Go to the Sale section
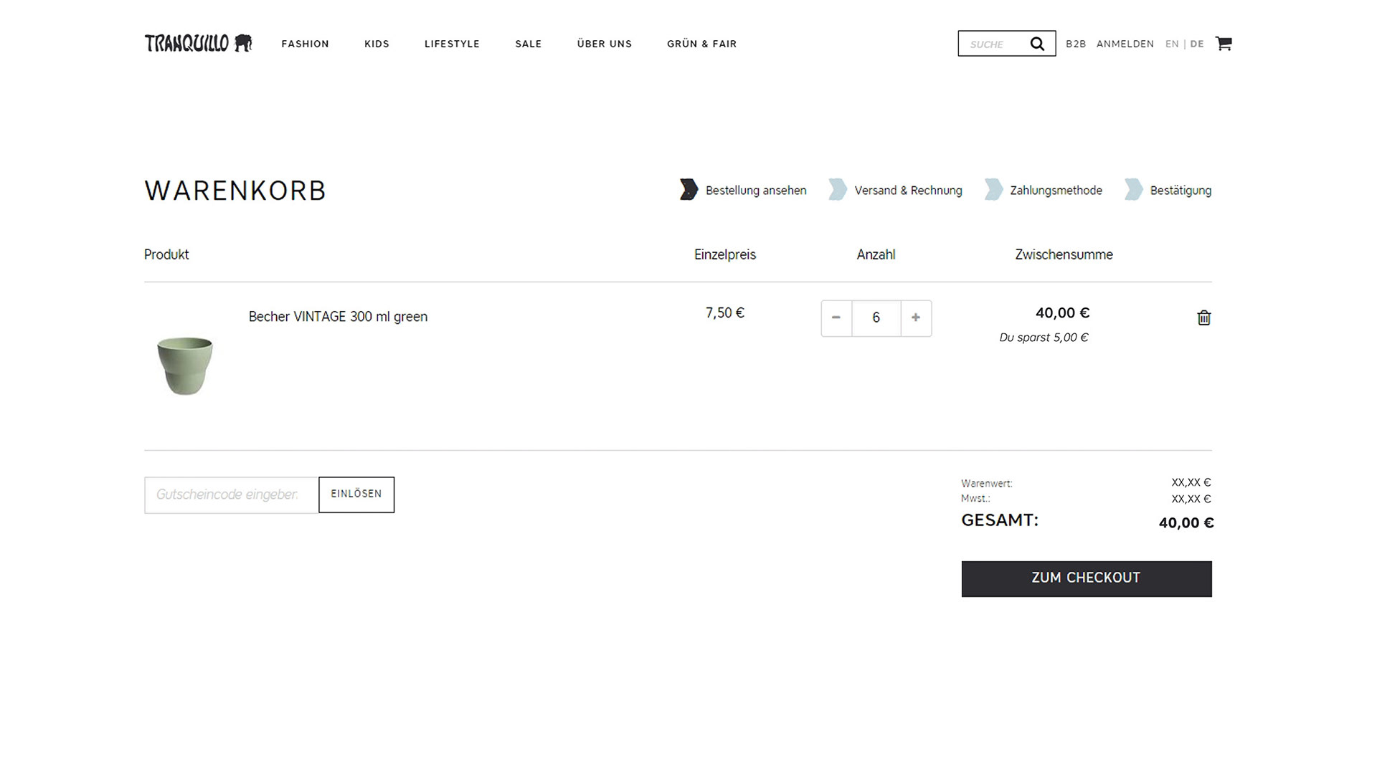Viewport: 1377px width, 774px height. (528, 44)
